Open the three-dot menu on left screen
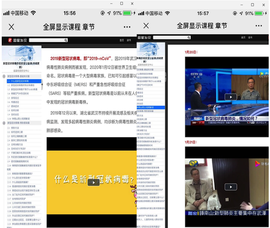The width and height of the screenshot is (270, 228). (x=127, y=27)
